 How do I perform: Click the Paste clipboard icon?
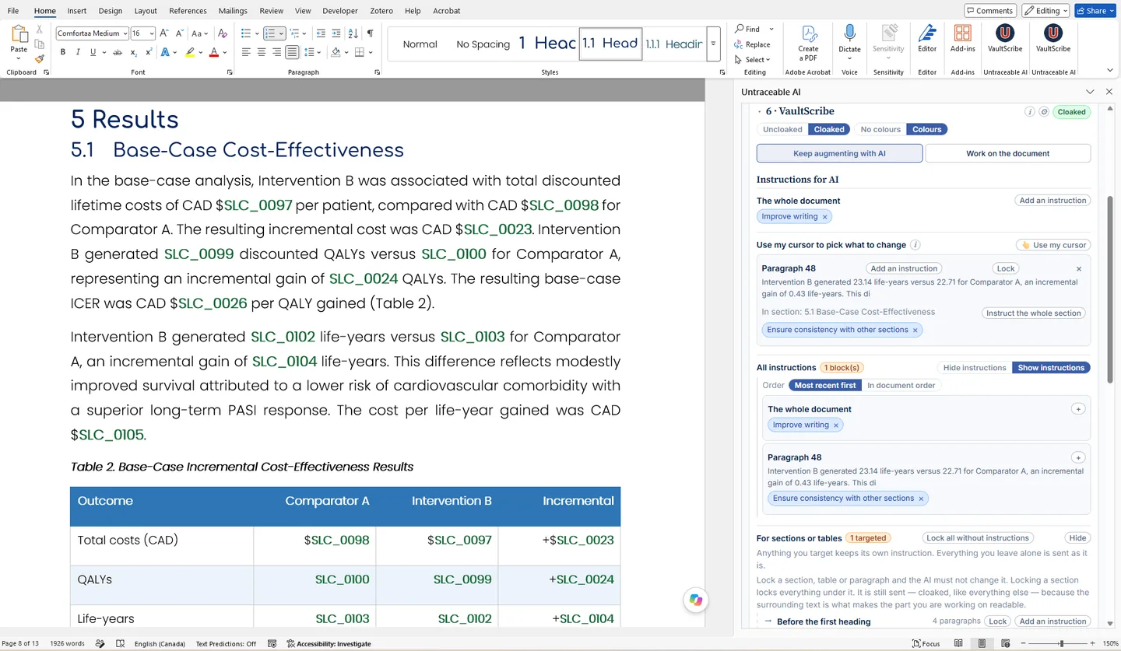(19, 34)
